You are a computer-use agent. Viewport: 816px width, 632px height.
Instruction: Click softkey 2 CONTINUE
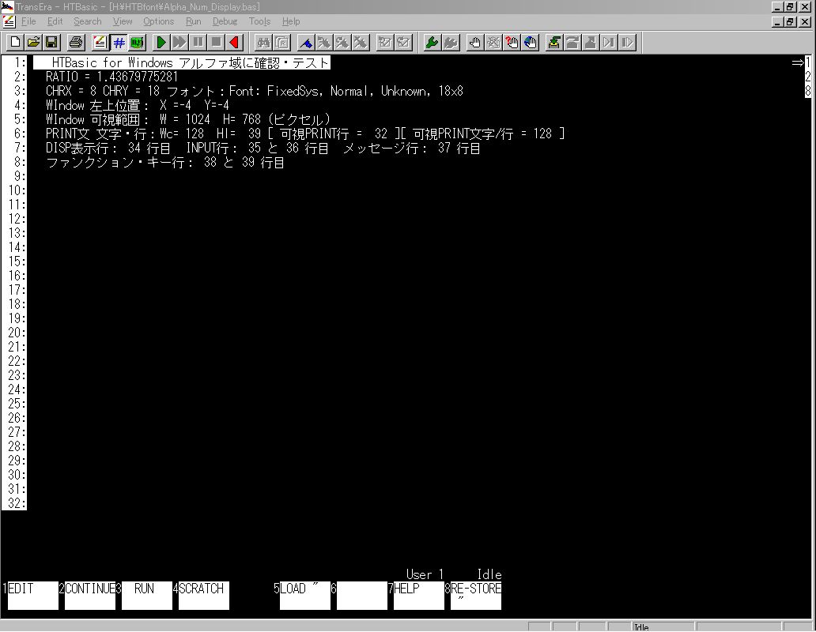click(x=89, y=595)
